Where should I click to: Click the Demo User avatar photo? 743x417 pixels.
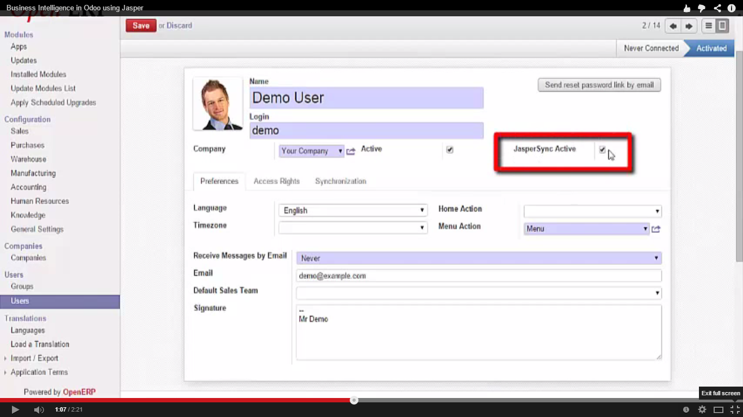point(218,104)
